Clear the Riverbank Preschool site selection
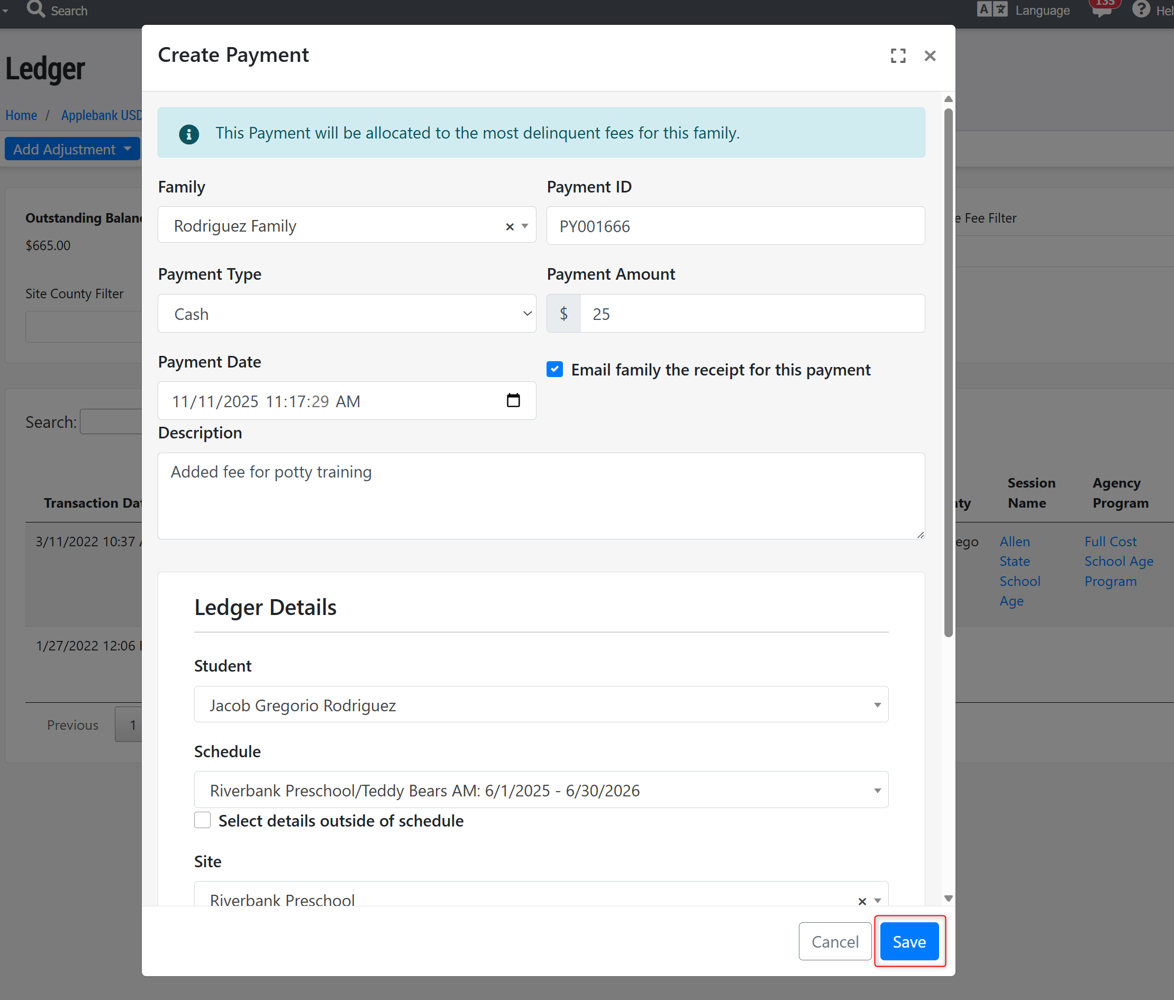Image resolution: width=1174 pixels, height=1000 pixels. pyautogui.click(x=862, y=901)
